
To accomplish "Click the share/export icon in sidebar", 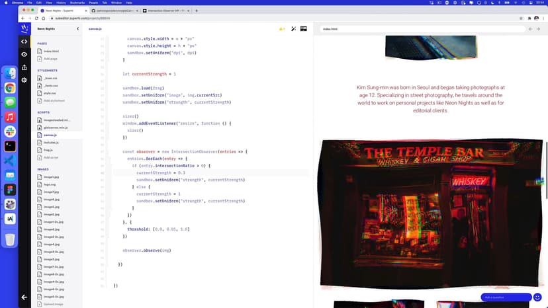I will [24, 67].
